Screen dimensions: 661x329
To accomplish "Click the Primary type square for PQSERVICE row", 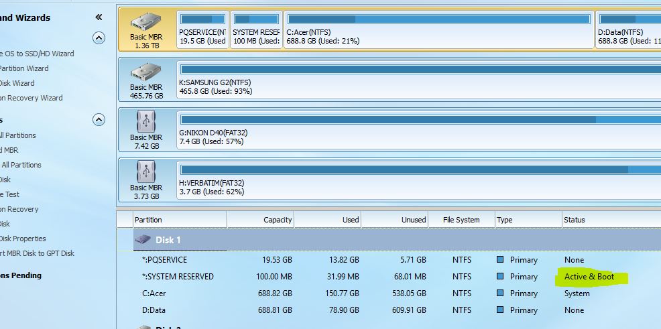I will pyautogui.click(x=500, y=260).
